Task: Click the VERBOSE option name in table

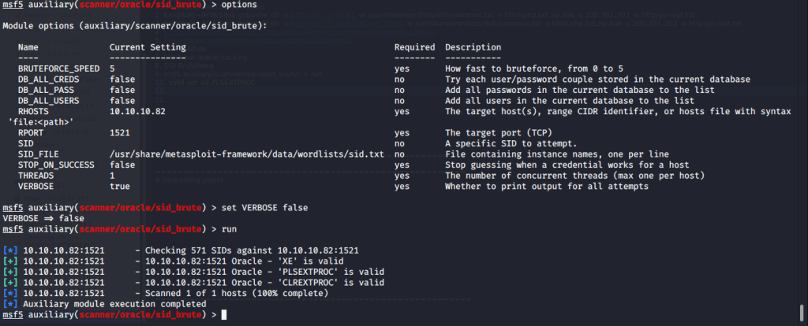Action: click(38, 187)
